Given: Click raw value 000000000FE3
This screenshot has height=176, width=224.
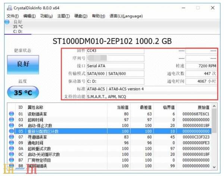Looking at the screenshot, I should (x=196, y=143).
